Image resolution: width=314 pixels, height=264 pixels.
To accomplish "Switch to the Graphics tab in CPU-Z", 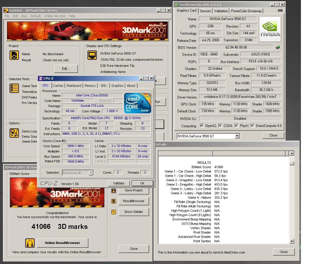I will [117, 86].
